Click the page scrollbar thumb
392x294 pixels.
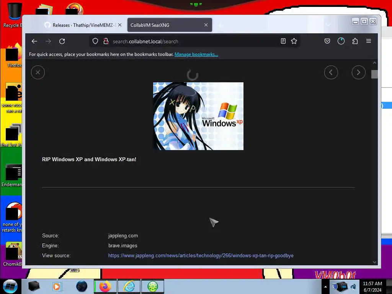click(x=374, y=74)
